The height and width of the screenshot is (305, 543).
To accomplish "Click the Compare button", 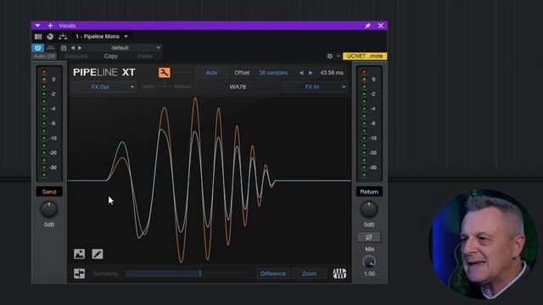I will pyautogui.click(x=76, y=56).
